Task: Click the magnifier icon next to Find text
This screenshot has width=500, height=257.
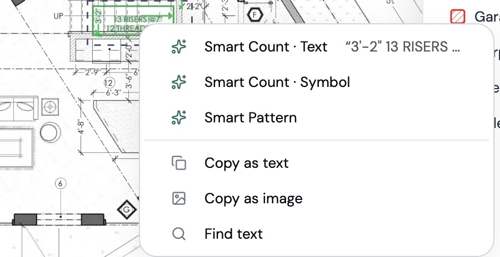Action: coord(179,234)
